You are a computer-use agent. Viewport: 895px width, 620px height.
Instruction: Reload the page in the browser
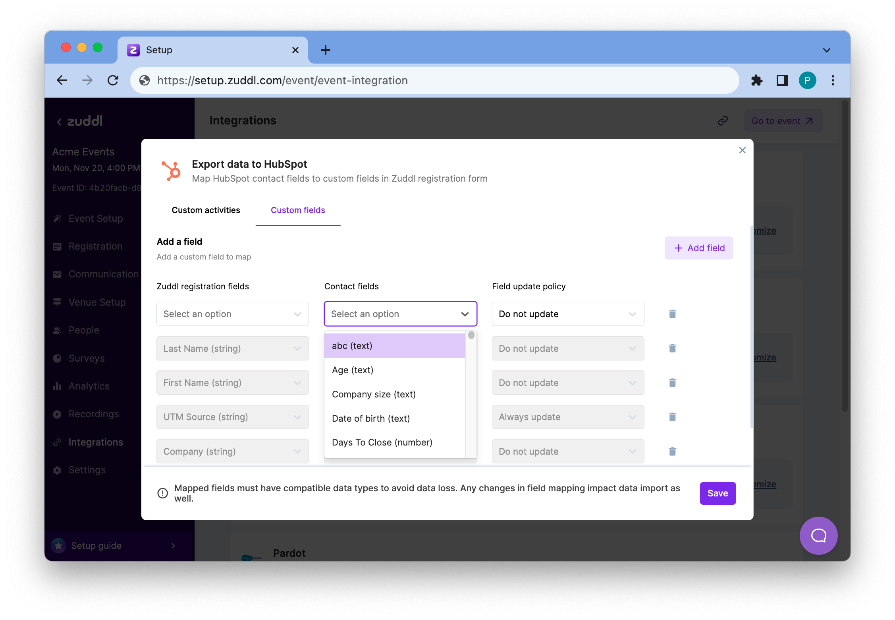tap(113, 81)
